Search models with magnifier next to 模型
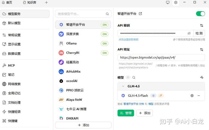The image size is (209, 130). [x=134, y=77]
